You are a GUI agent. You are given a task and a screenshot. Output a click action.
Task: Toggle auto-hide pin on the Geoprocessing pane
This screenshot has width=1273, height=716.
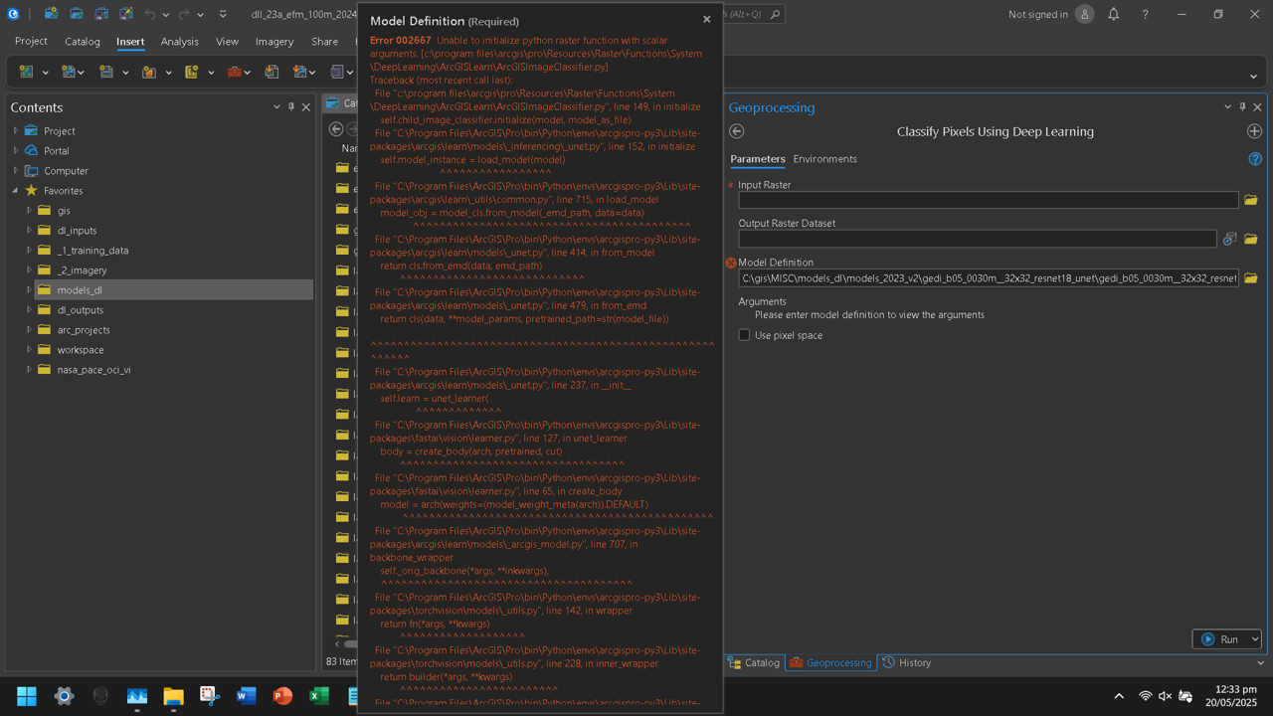(1242, 106)
